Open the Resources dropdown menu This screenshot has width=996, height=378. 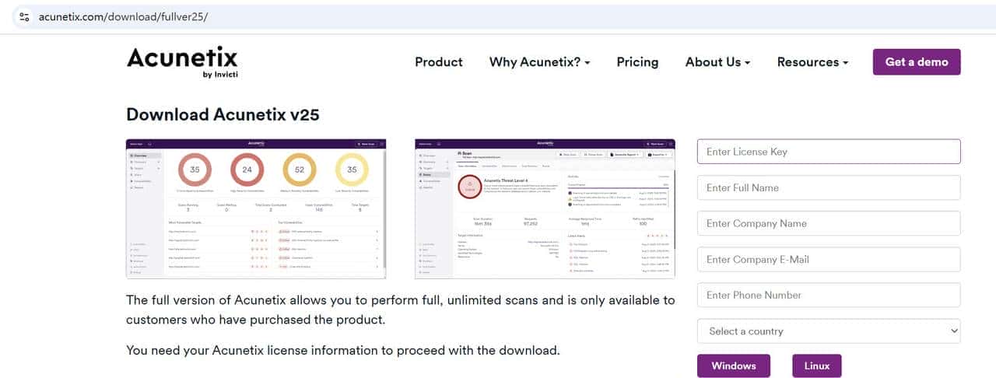click(x=812, y=62)
